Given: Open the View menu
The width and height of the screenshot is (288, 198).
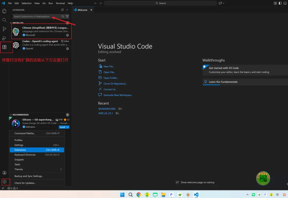Looking at the screenshot, I should click(37, 3).
